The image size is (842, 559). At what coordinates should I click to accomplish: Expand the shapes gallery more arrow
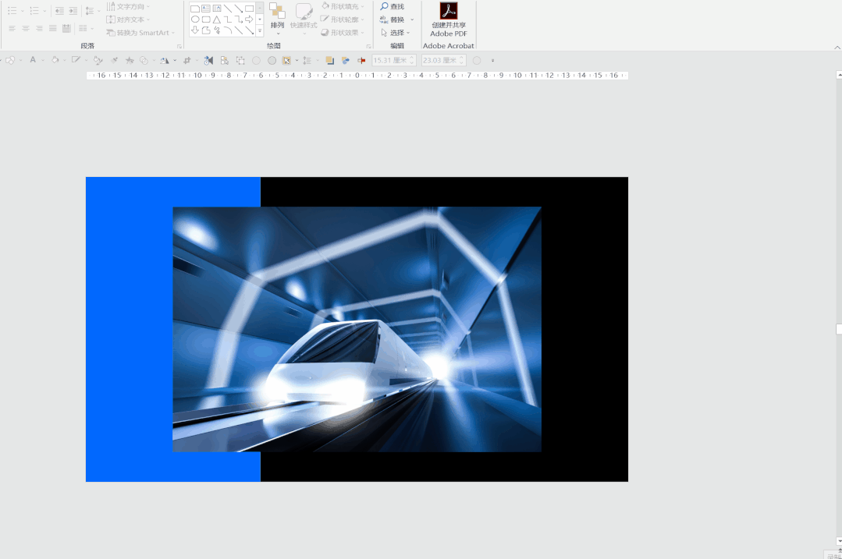point(260,31)
